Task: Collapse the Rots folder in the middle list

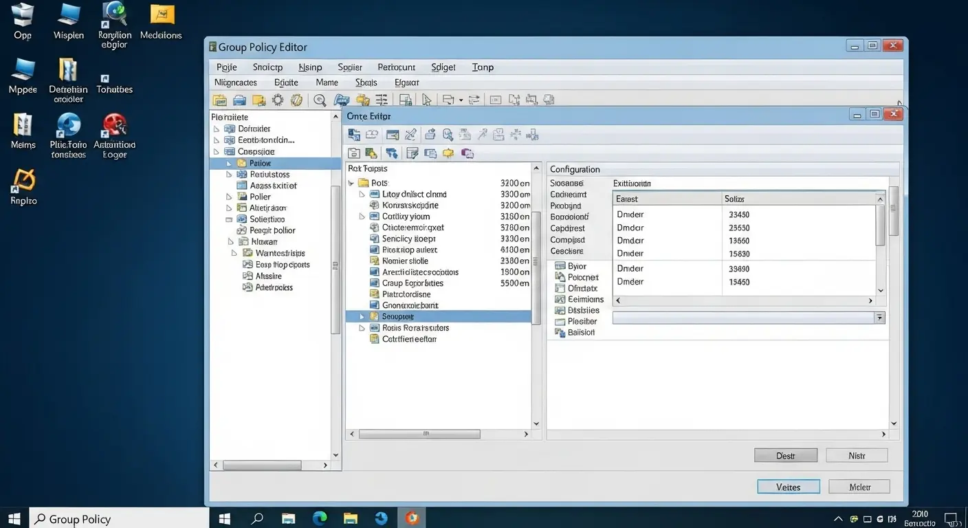Action: pos(351,184)
